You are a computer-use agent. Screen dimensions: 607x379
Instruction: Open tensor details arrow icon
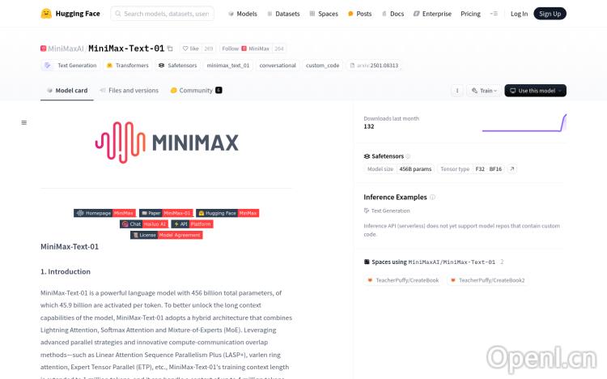pos(512,169)
